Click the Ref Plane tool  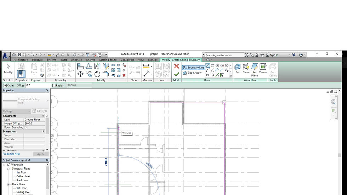pyautogui.click(x=254, y=70)
